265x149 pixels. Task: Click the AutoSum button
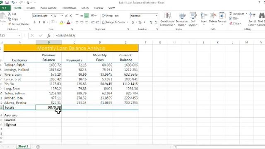point(237,14)
